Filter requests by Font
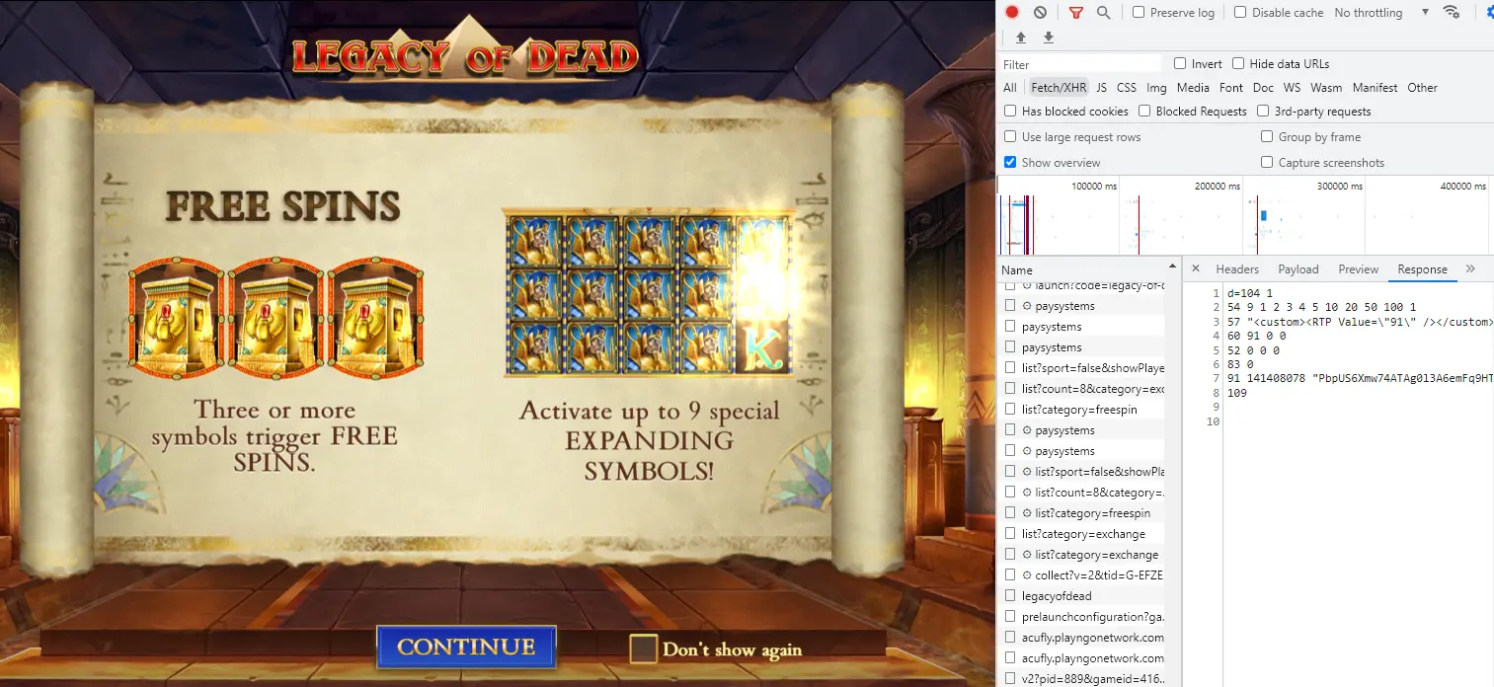The height and width of the screenshot is (687, 1494). 1231,88
